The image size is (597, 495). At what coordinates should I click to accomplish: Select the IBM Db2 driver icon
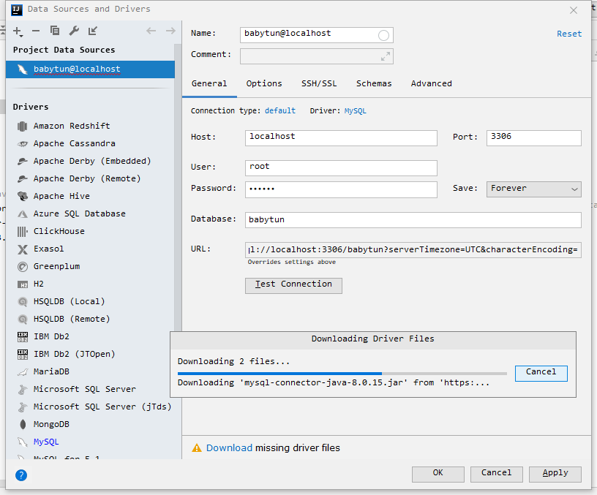(23, 337)
